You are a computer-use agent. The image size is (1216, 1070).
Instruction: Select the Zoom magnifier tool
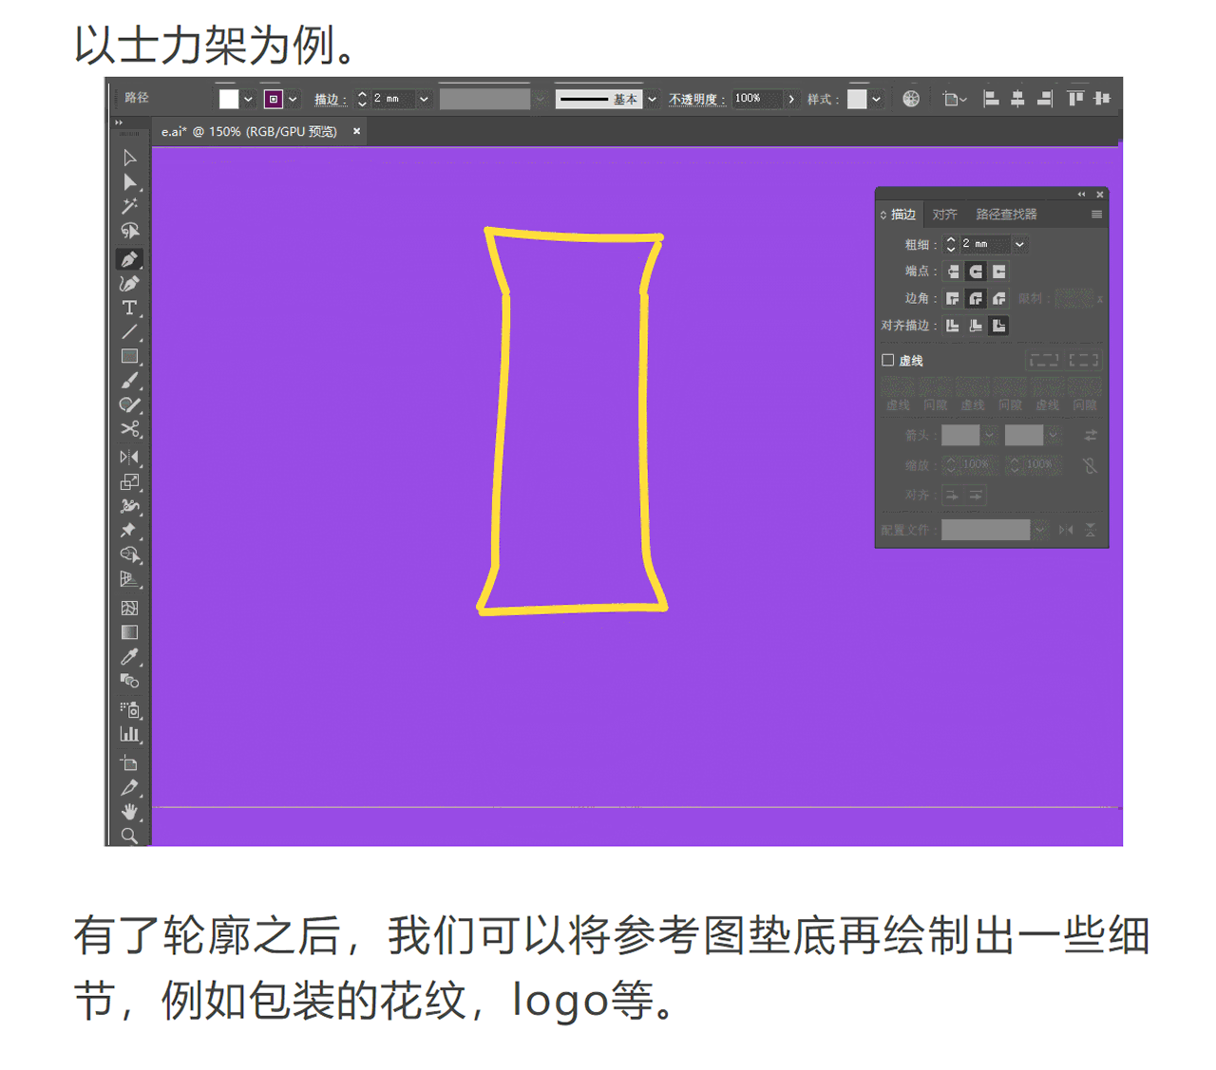pos(130,835)
